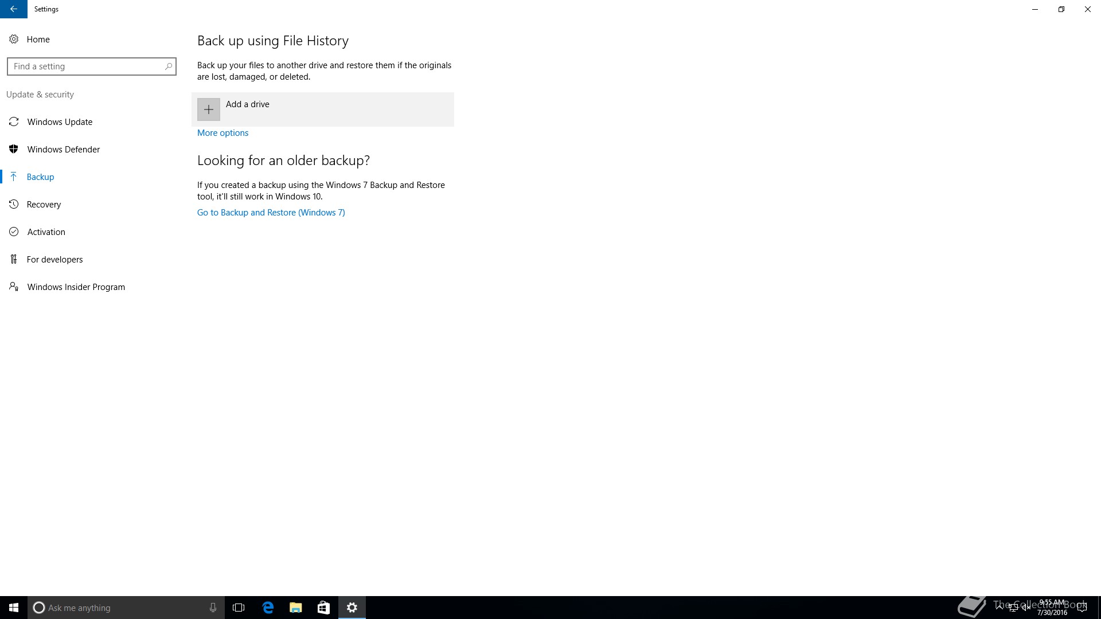The image size is (1101, 619).
Task: Go to Backup and Restore (Windows 7)
Action: point(271,213)
